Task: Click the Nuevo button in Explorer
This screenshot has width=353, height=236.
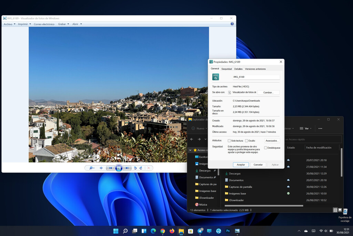Action: pos(200,129)
